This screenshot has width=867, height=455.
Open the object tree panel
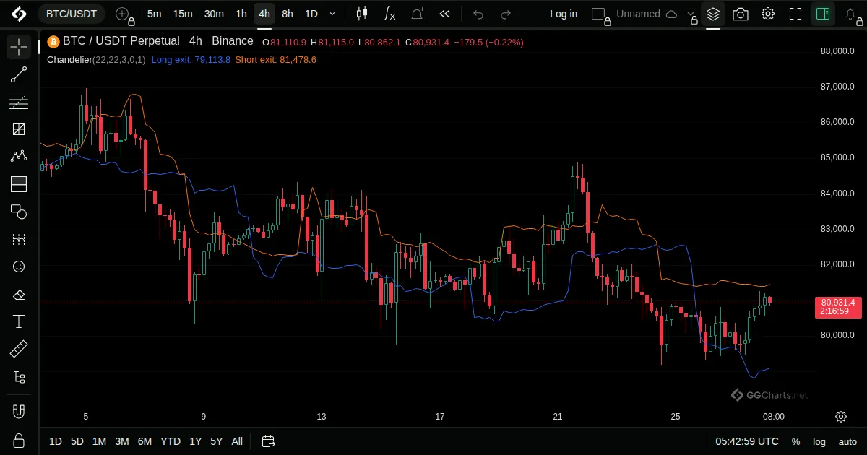point(19,377)
